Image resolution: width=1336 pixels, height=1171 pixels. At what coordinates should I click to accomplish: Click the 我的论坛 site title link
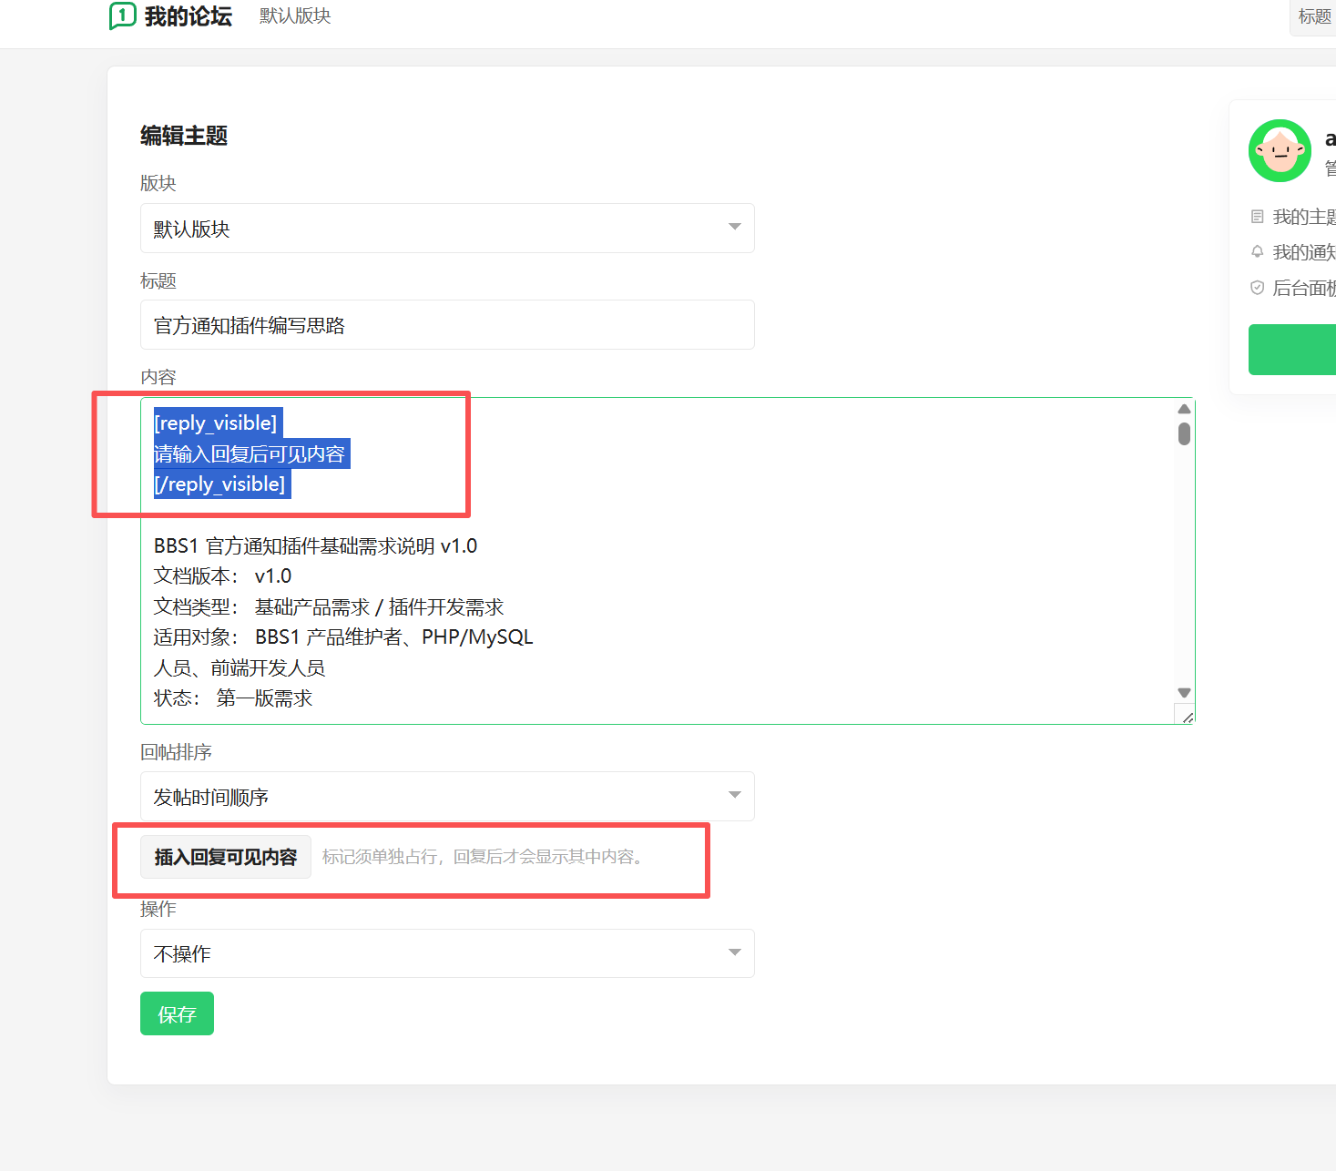[x=189, y=16]
